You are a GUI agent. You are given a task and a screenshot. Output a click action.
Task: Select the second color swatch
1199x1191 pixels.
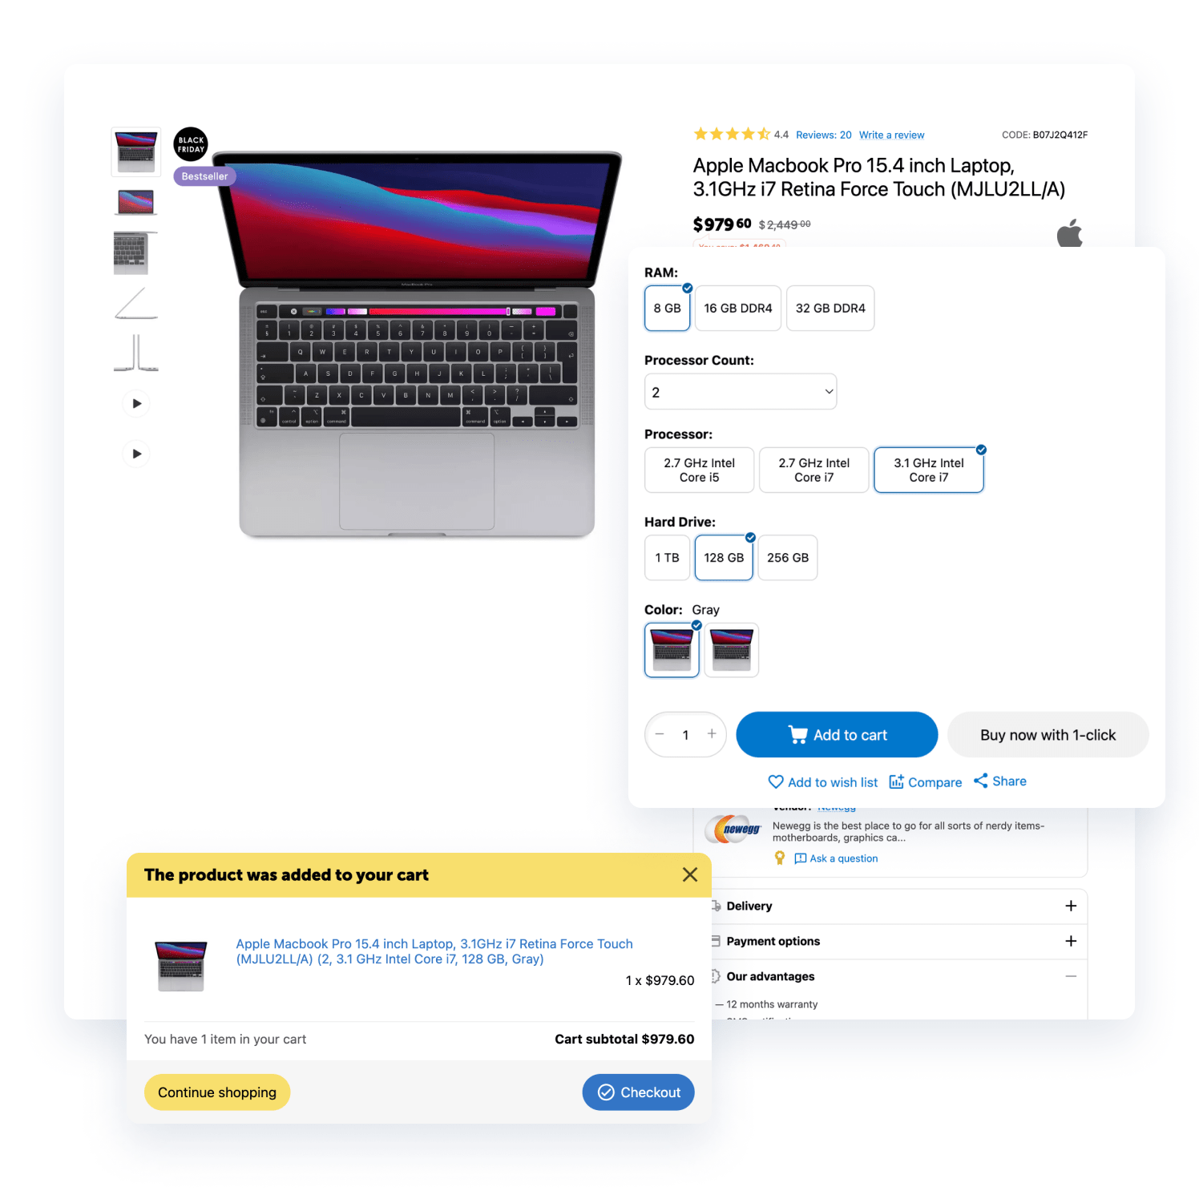pyautogui.click(x=731, y=650)
